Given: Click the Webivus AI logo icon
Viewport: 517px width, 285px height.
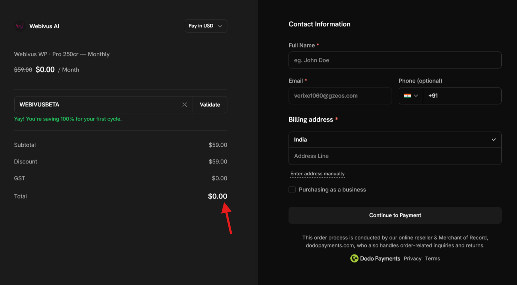Looking at the screenshot, I should (20, 26).
